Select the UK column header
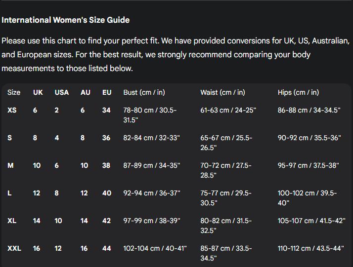The width and height of the screenshot is (353, 267). 38,92
